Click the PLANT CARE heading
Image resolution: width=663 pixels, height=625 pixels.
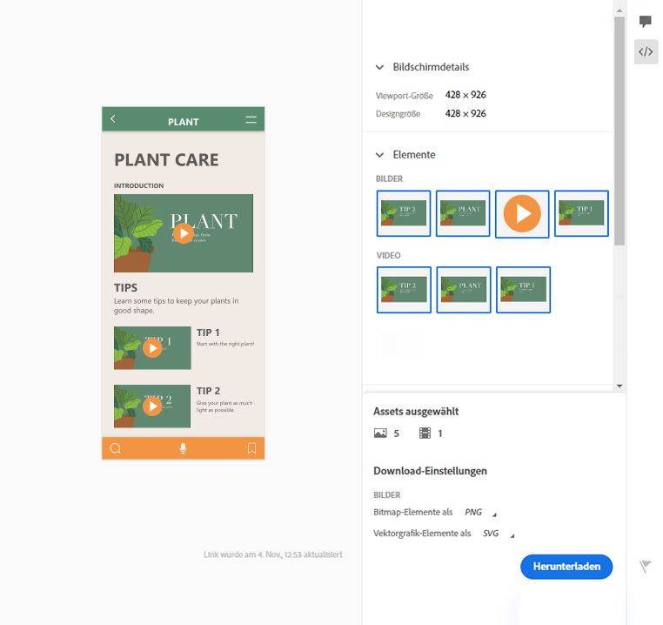166,160
